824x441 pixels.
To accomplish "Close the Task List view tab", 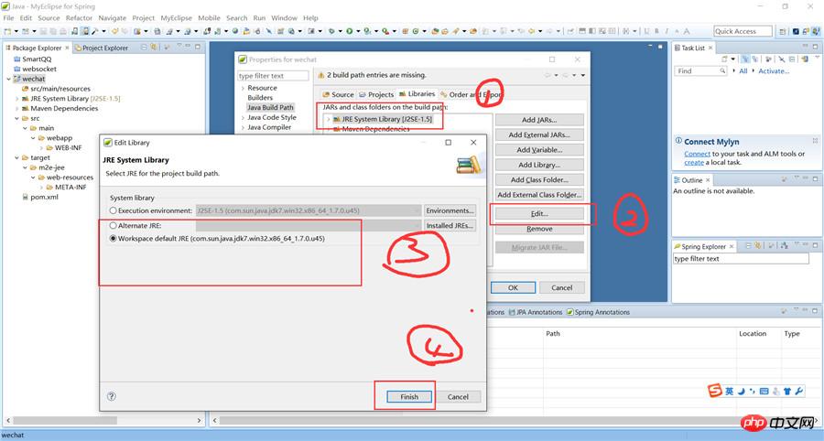I will [x=710, y=48].
